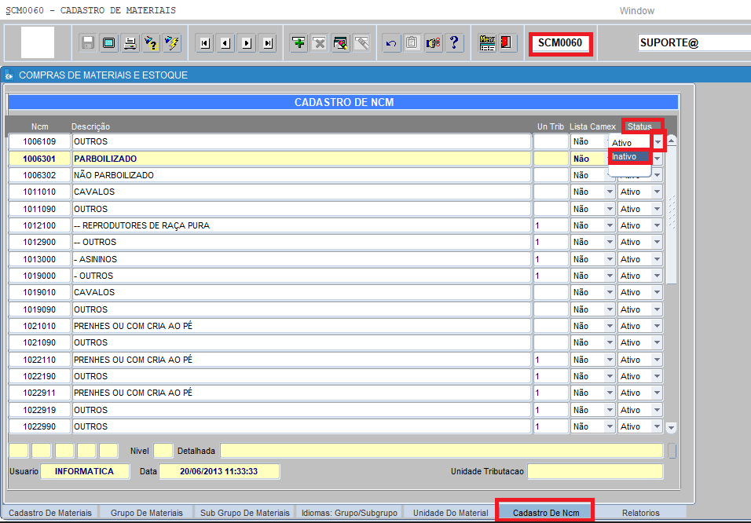Click the Save diskette icon
The width and height of the screenshot is (751, 523).
point(88,43)
